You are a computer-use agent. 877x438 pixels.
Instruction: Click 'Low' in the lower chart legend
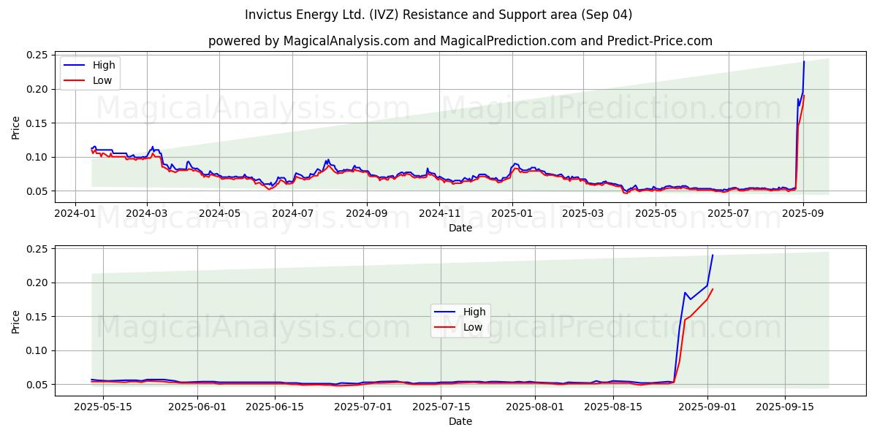click(474, 327)
